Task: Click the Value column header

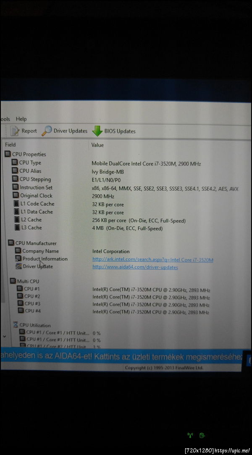Action: pos(97,145)
